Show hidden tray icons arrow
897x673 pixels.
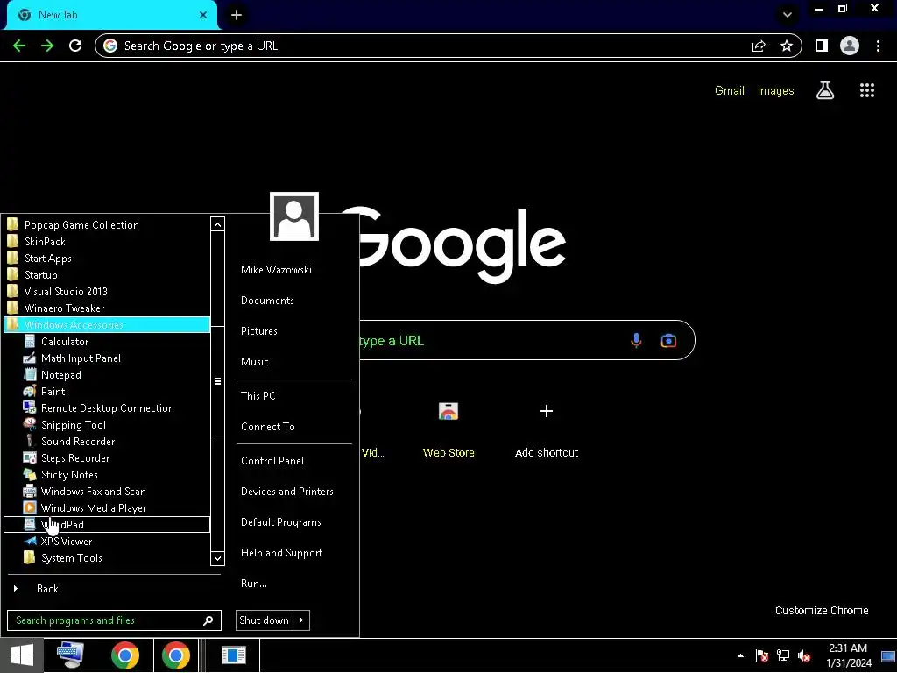(740, 655)
